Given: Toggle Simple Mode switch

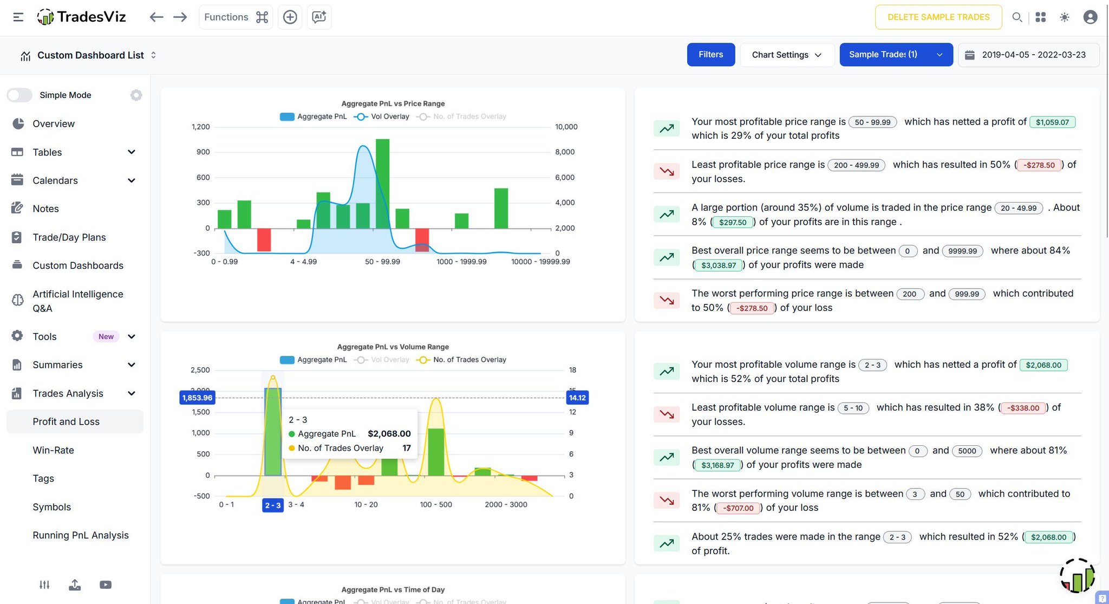Looking at the screenshot, I should tap(19, 95).
